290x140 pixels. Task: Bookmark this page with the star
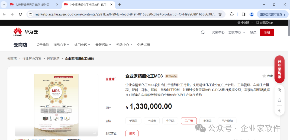[220, 14]
